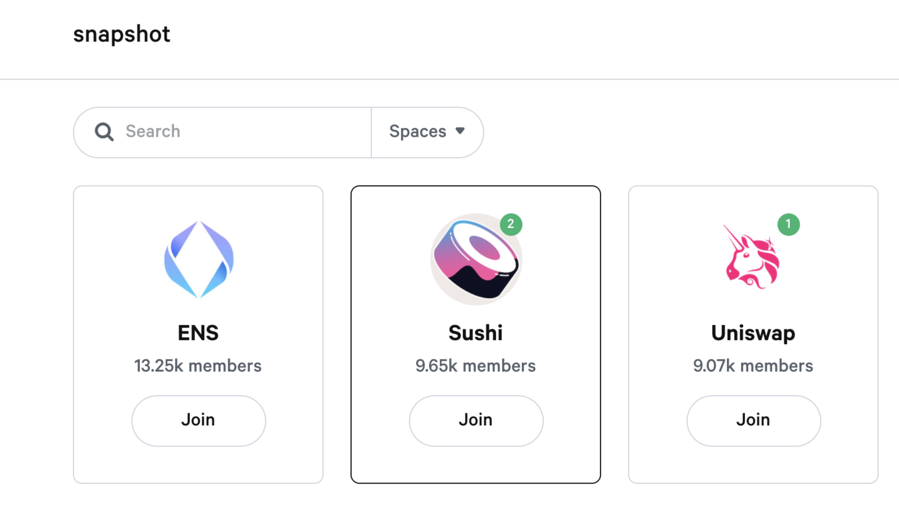The width and height of the screenshot is (899, 505).
Task: Join the ENS space
Action: 198,420
